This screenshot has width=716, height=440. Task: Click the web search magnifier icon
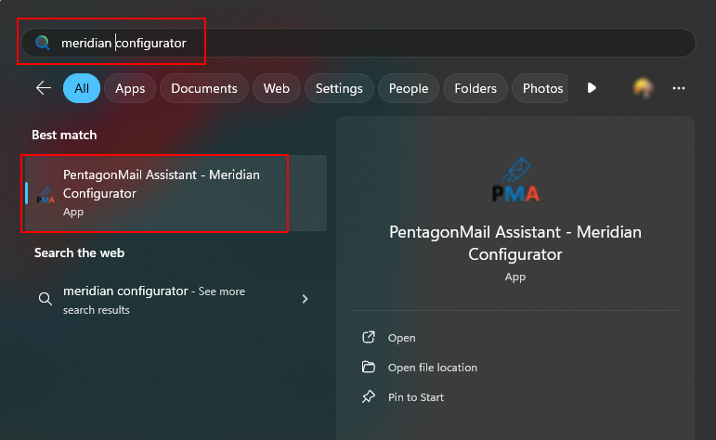[46, 299]
